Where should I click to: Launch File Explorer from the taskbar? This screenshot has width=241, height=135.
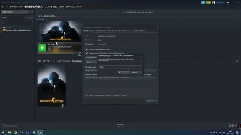tap(9, 132)
